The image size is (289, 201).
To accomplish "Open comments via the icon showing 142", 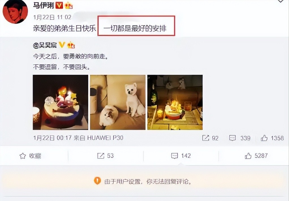I will [175, 156].
